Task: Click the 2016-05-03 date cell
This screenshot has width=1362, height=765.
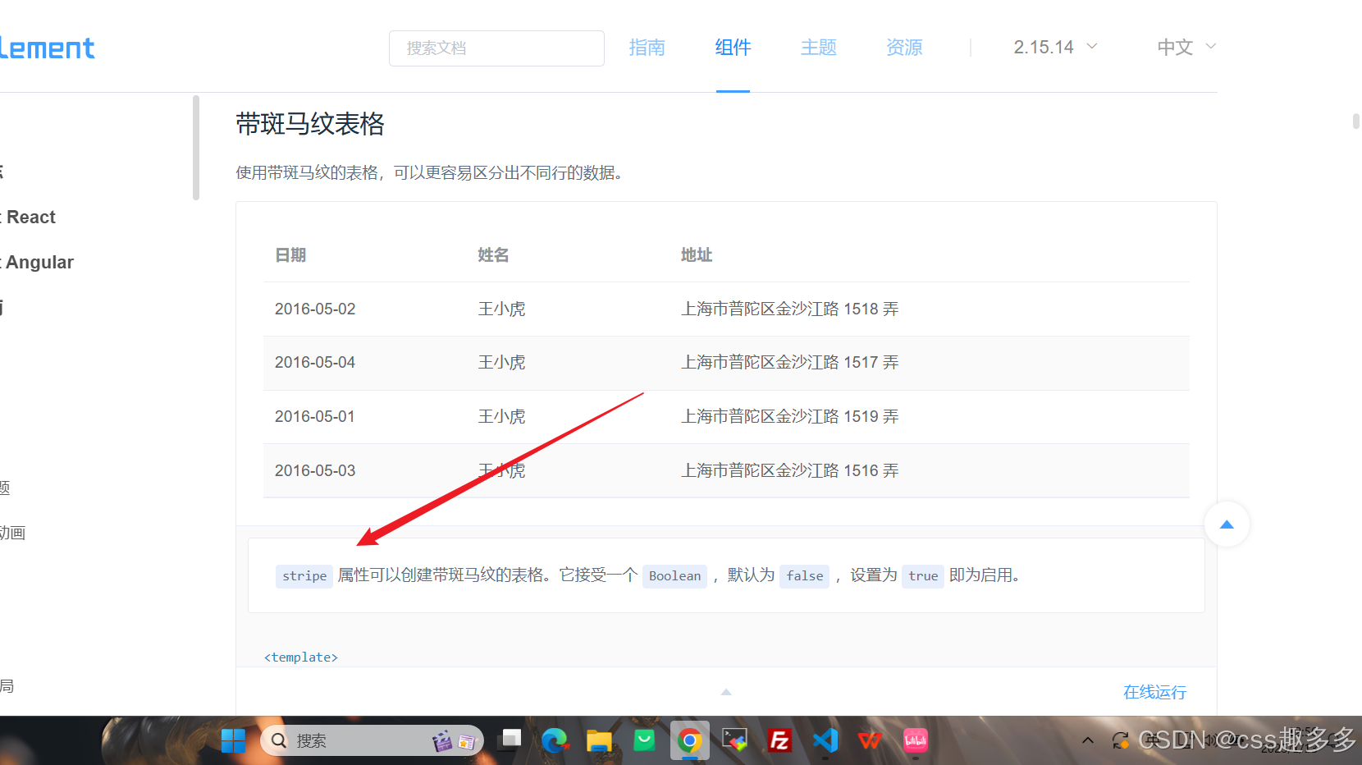Action: (x=315, y=470)
